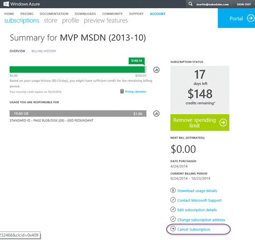Click the download usage details icon
255x240 pixels.
173,190
